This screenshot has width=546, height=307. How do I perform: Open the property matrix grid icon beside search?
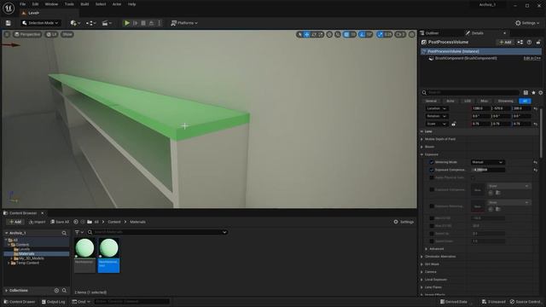tap(526, 93)
